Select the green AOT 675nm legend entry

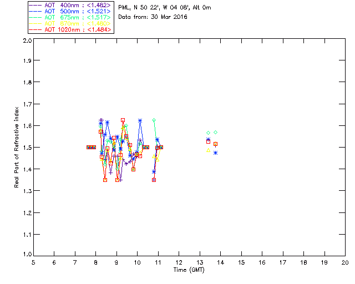(70, 17)
